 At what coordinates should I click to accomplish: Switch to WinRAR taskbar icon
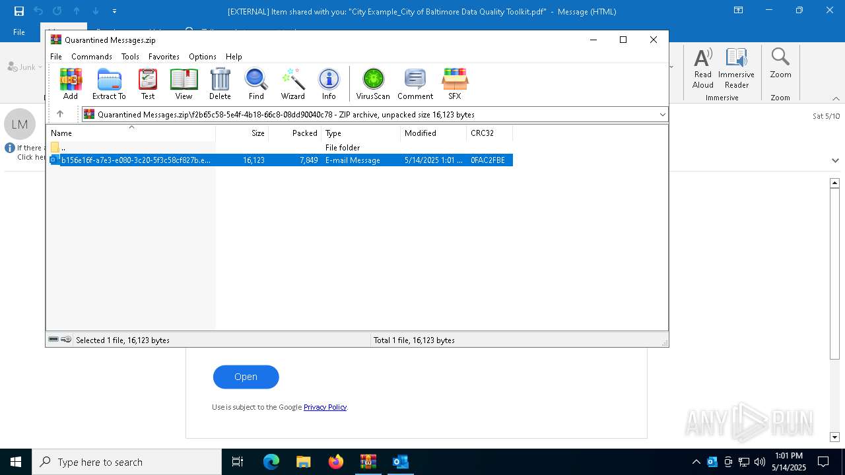[368, 462]
